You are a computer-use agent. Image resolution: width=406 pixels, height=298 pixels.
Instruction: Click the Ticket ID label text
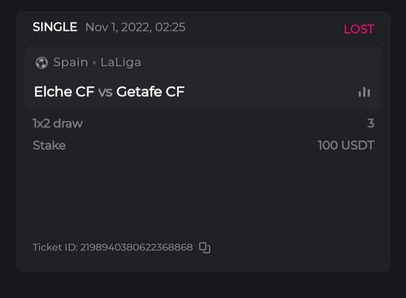55,247
